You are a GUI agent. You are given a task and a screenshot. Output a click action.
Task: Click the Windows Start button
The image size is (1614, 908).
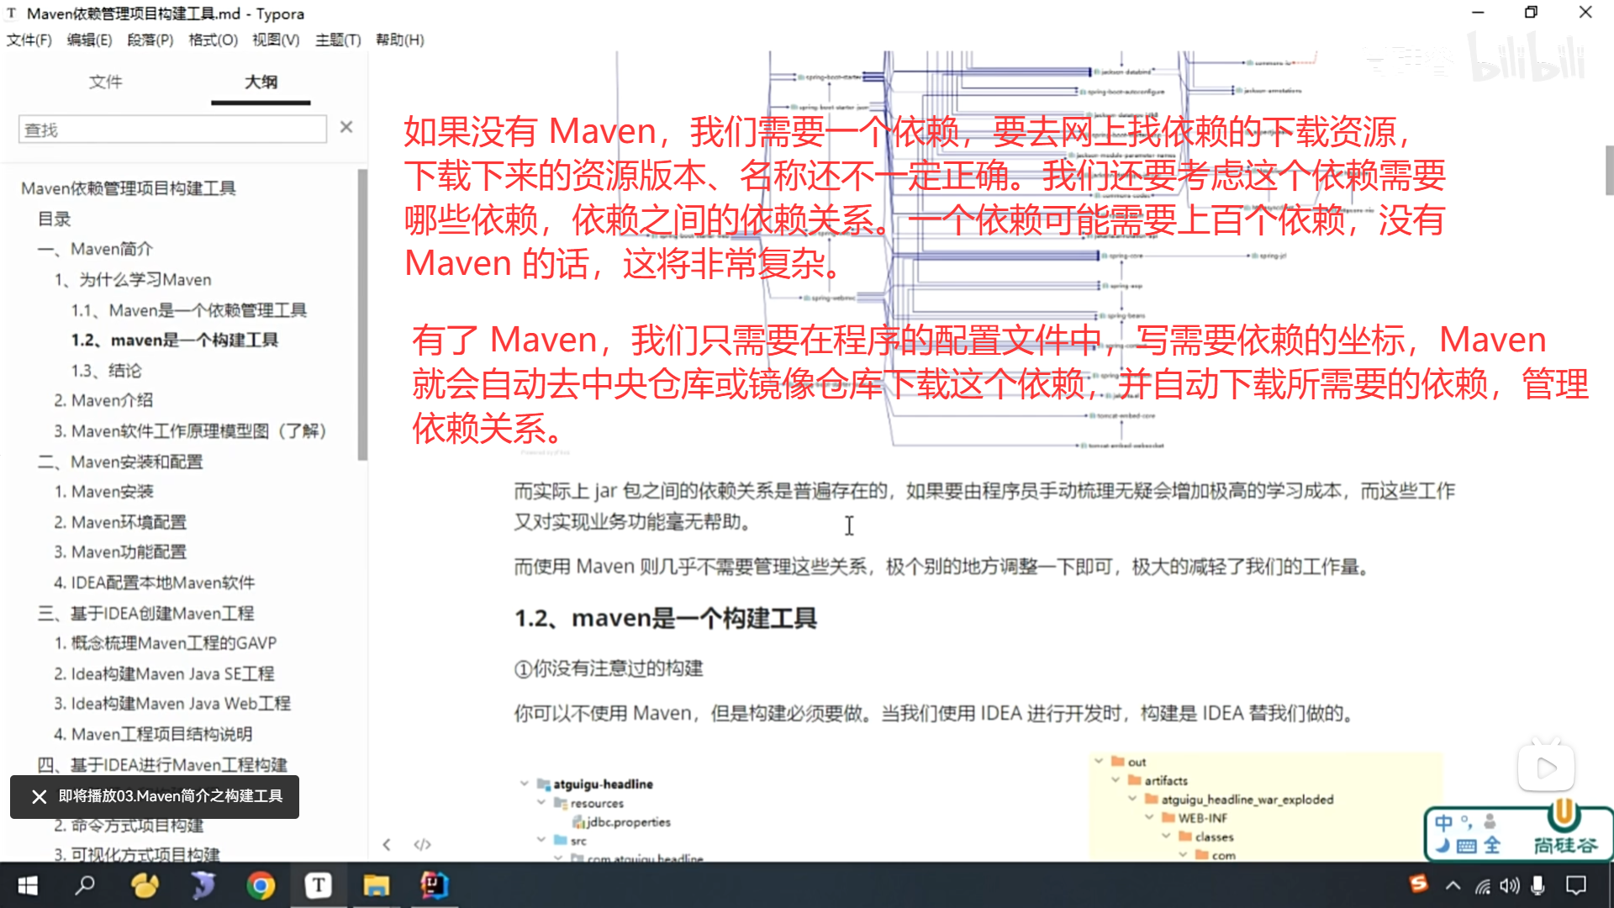coord(28,885)
